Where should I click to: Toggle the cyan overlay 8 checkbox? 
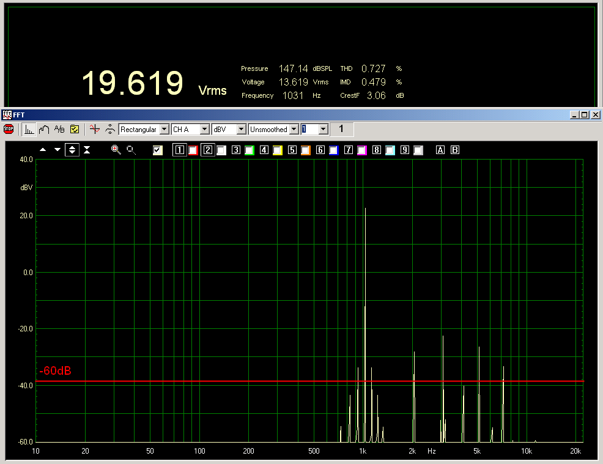390,150
